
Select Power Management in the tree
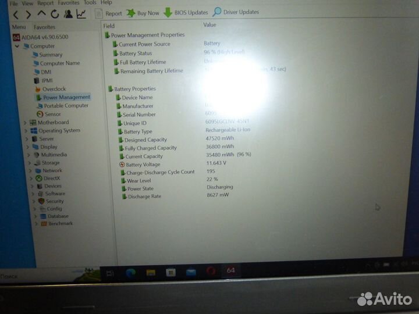click(x=63, y=97)
